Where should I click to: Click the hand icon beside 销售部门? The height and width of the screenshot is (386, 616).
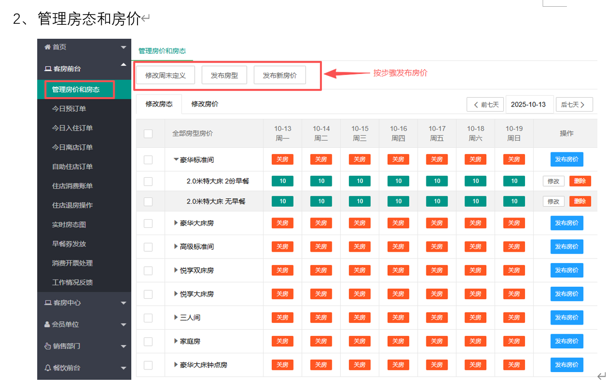click(x=48, y=346)
